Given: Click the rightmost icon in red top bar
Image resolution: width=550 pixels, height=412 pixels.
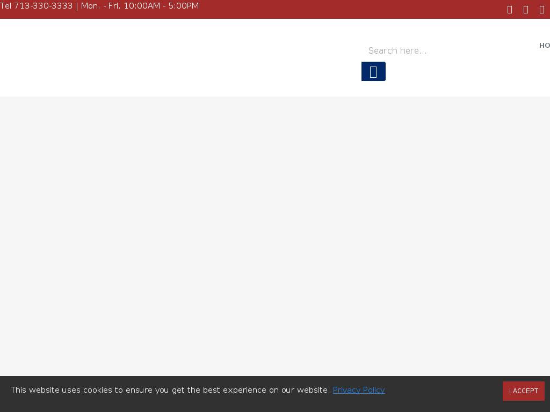Looking at the screenshot, I should point(542,10).
